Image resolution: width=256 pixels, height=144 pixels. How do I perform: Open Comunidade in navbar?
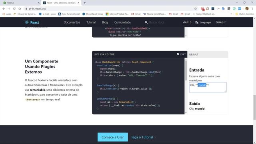[x=122, y=22]
